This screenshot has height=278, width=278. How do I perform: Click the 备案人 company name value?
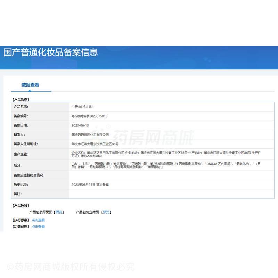90,134
